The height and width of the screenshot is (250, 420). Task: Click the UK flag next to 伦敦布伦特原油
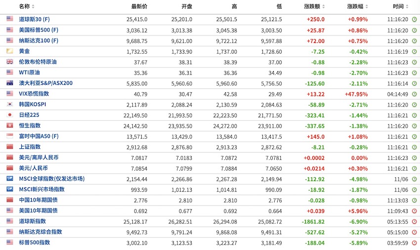(x=10, y=62)
